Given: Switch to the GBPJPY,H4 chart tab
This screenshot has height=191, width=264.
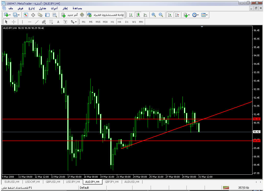Looking at the screenshot, I should click(x=112, y=182).
